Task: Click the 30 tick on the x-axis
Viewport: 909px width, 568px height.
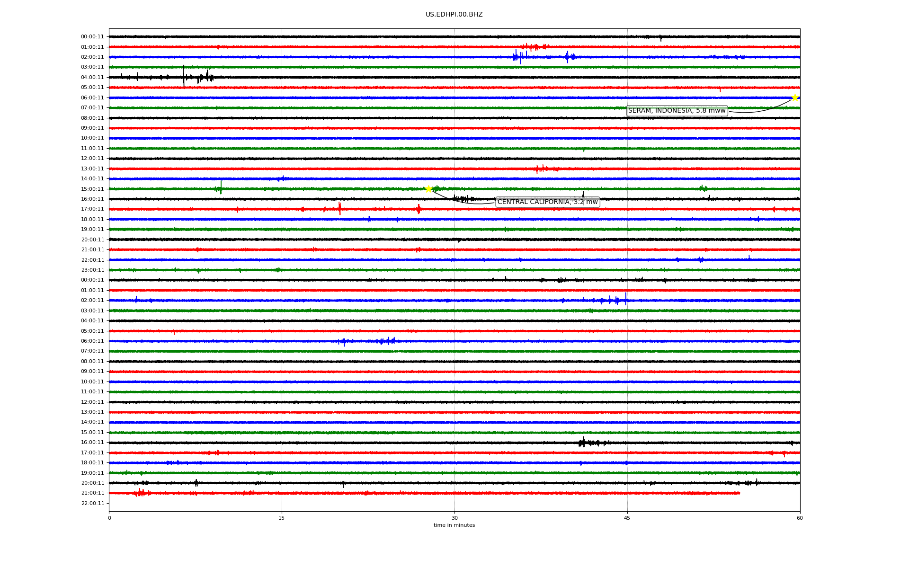Action: [x=454, y=518]
